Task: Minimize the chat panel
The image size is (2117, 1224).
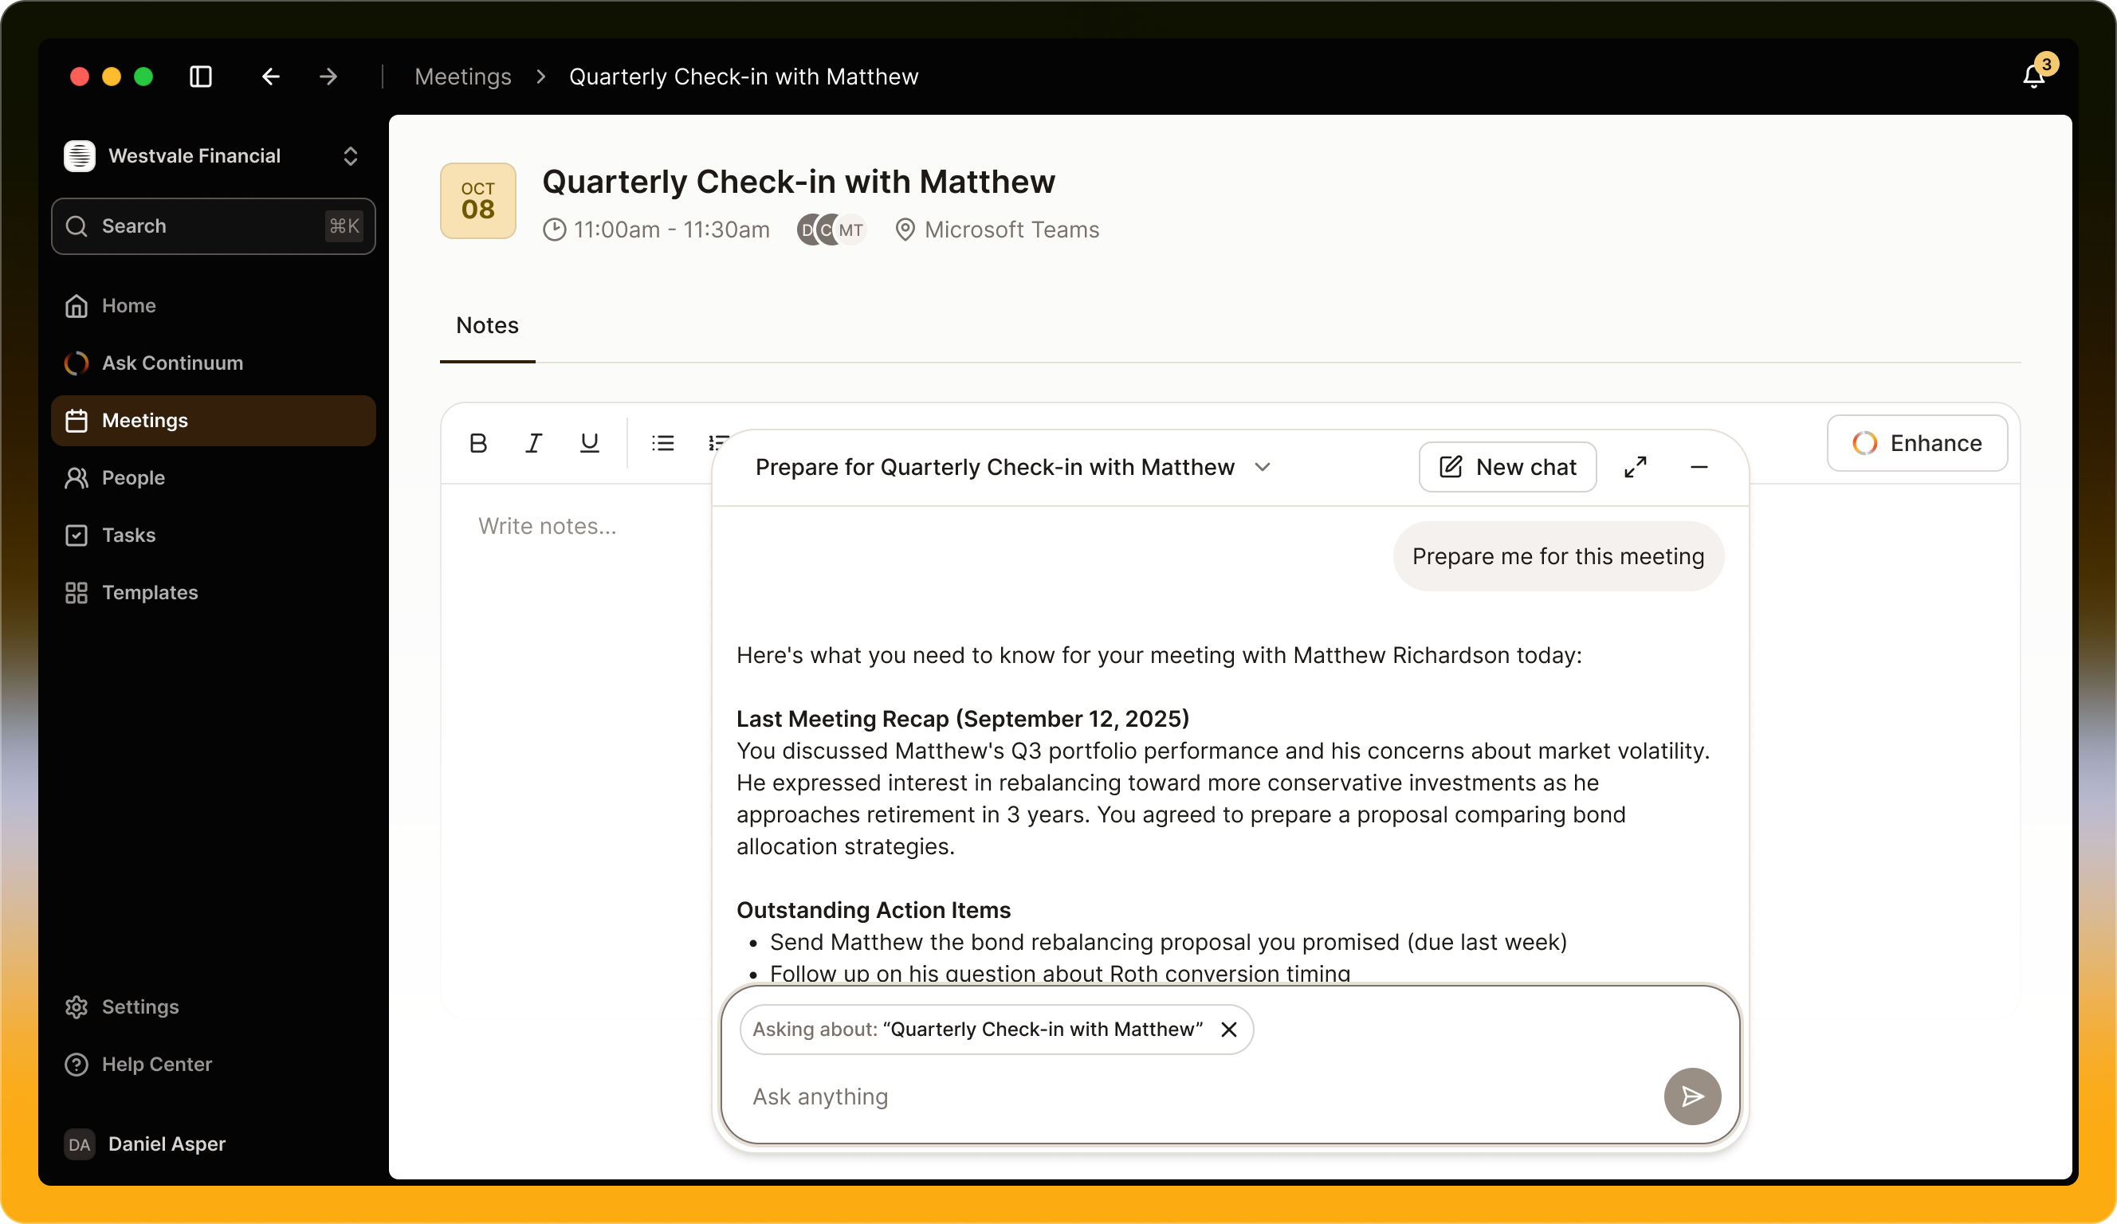Action: tap(1699, 467)
